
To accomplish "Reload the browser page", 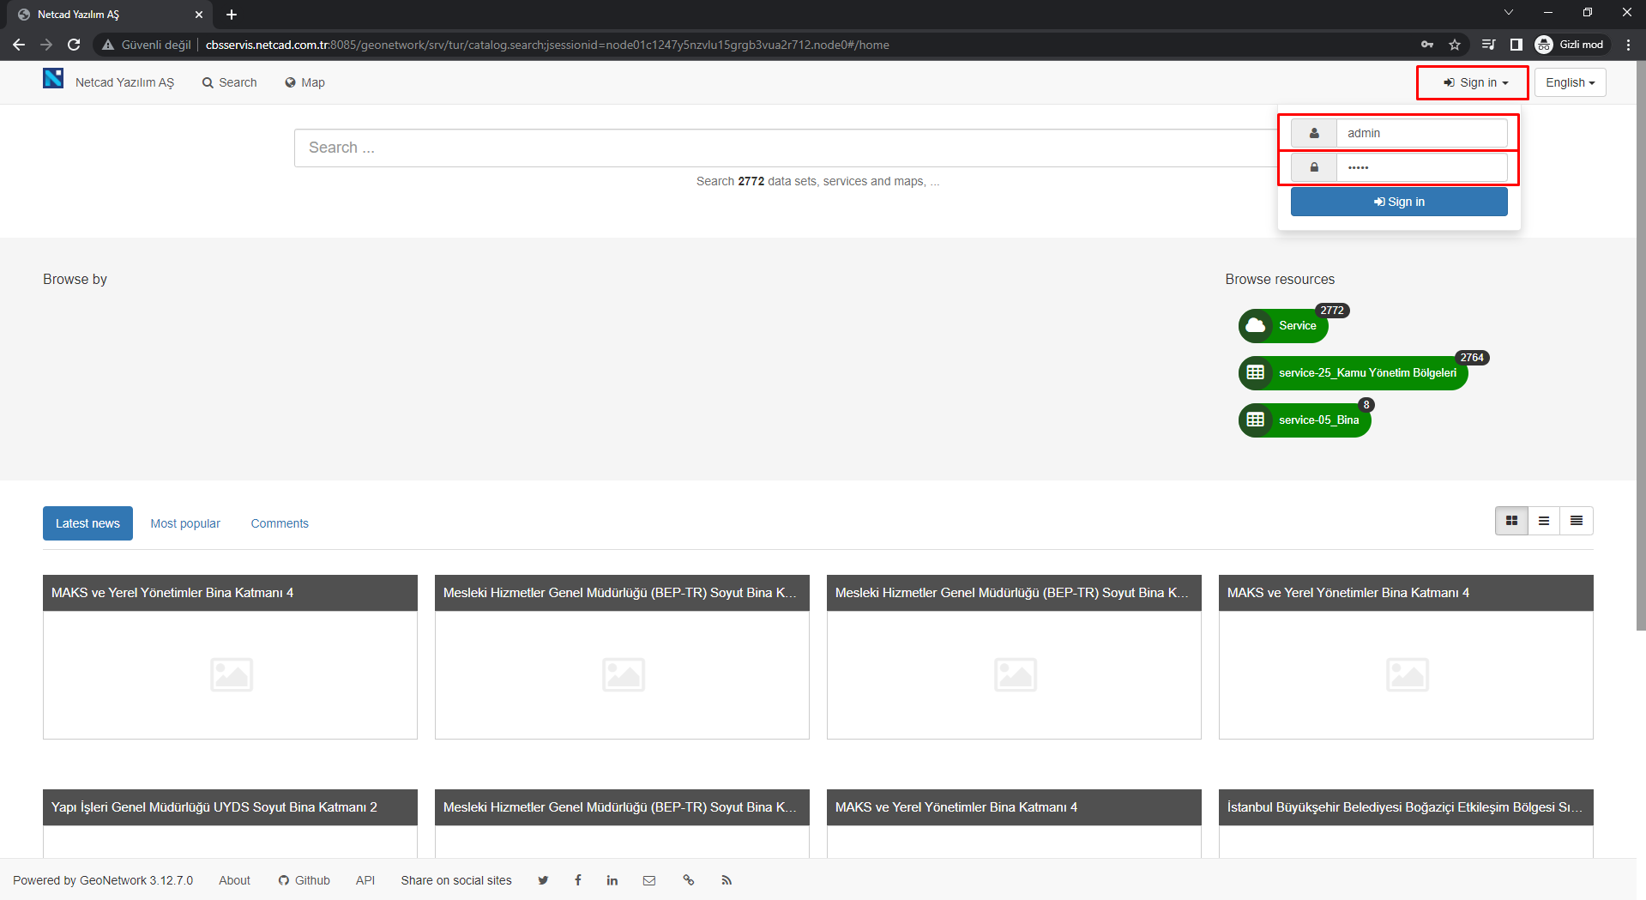I will click(74, 45).
